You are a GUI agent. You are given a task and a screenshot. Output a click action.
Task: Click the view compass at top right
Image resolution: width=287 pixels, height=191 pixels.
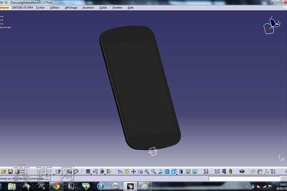pos(272,25)
